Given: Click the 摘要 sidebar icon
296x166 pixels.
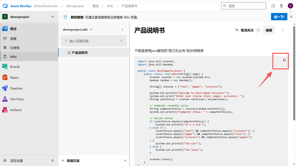Looking at the screenshot, I should point(5,39).
